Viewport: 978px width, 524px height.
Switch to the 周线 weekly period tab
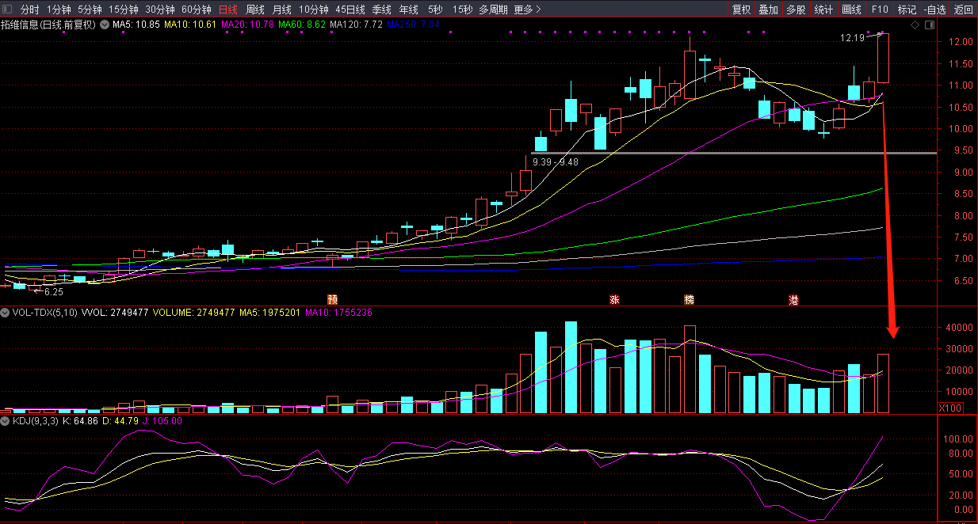pos(255,9)
